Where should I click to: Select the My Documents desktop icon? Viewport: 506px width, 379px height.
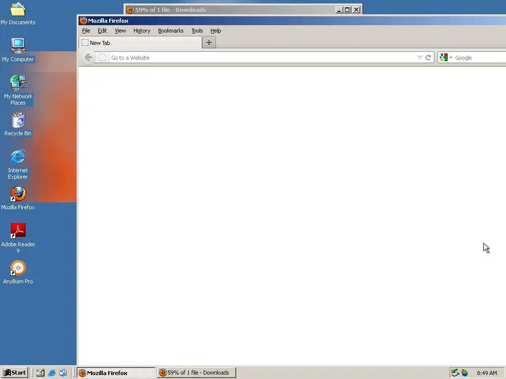tap(18, 13)
